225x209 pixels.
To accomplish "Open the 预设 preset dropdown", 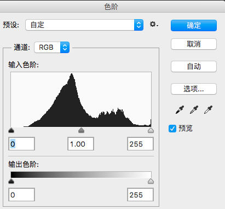I will tap(84, 25).
